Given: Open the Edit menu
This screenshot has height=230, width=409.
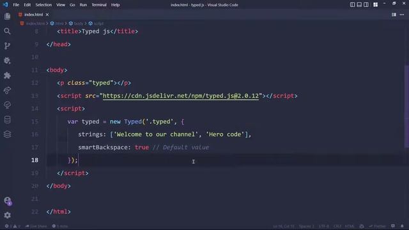Looking at the screenshot, I should point(27,4).
